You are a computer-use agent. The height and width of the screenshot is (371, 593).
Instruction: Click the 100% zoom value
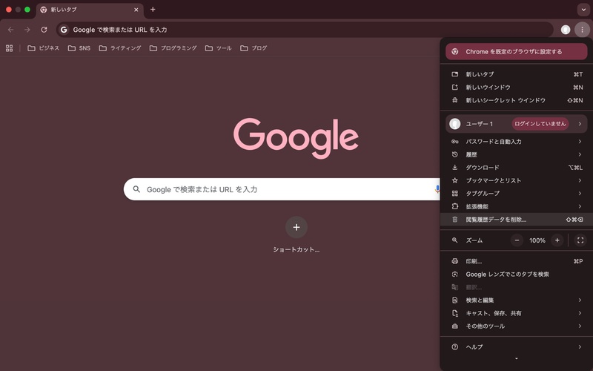pos(537,240)
